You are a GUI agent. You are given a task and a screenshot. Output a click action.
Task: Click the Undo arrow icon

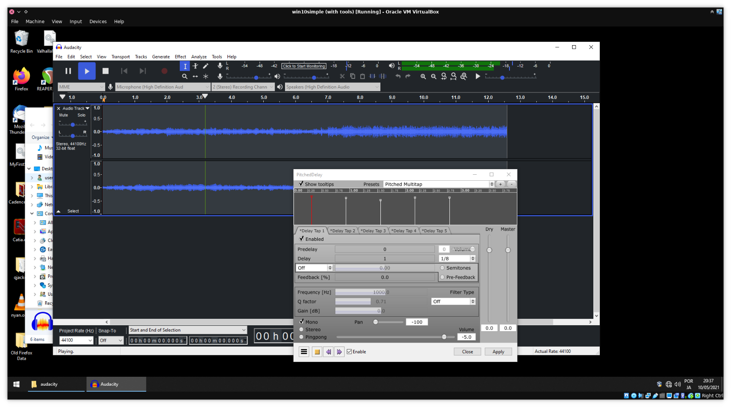(x=398, y=76)
